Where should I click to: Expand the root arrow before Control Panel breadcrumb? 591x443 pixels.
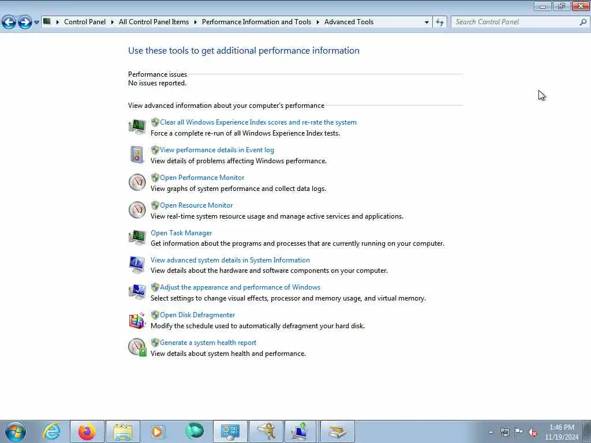click(x=58, y=22)
